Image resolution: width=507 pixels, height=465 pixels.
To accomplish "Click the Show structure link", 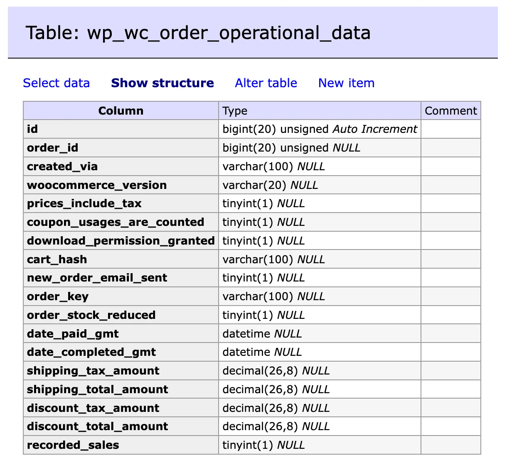I will pyautogui.click(x=162, y=83).
